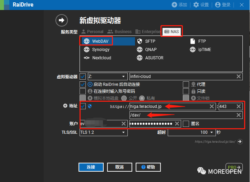Select the 公开 radio button
The width and height of the screenshot is (250, 182).
point(124,98)
